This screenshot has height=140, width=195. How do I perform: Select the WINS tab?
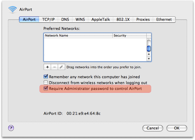pos(80,20)
